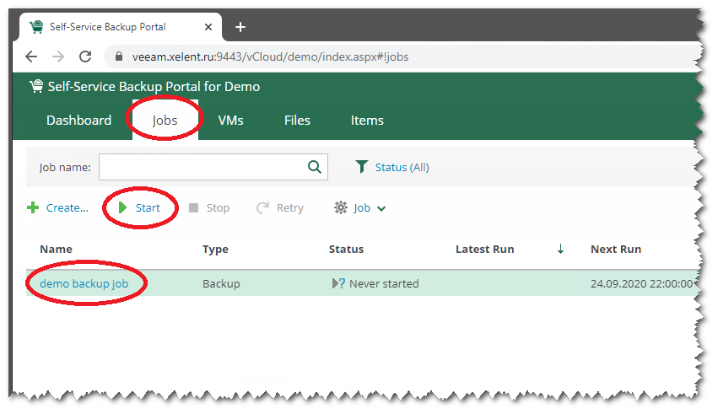Viewport: 718px width, 414px height.
Task: Click the green Start play icon
Action: click(x=122, y=208)
